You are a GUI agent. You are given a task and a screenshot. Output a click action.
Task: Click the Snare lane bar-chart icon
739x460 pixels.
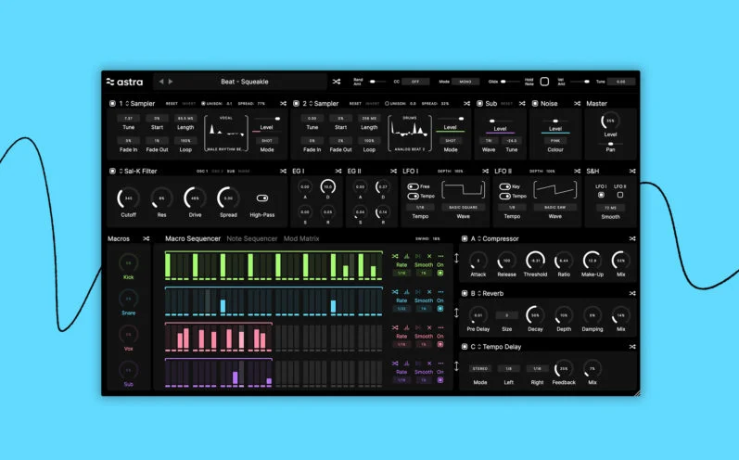tap(406, 292)
